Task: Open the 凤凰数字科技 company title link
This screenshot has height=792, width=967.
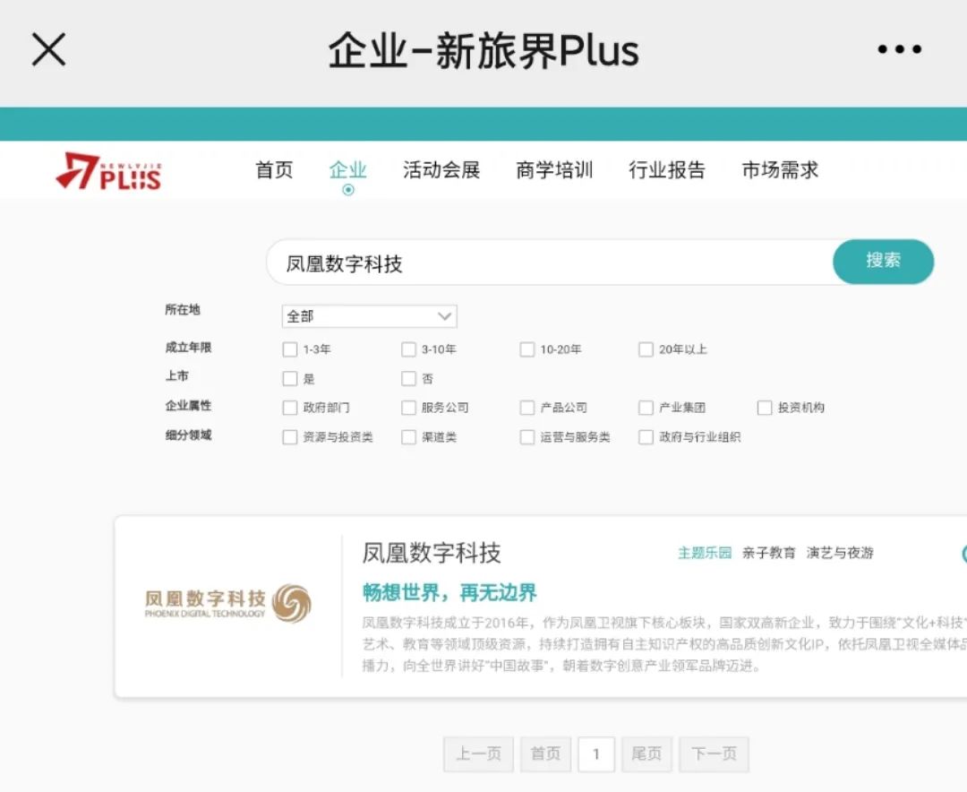Action: click(x=432, y=553)
